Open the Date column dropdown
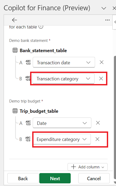This screenshot has width=116, height=186. tap(62, 123)
